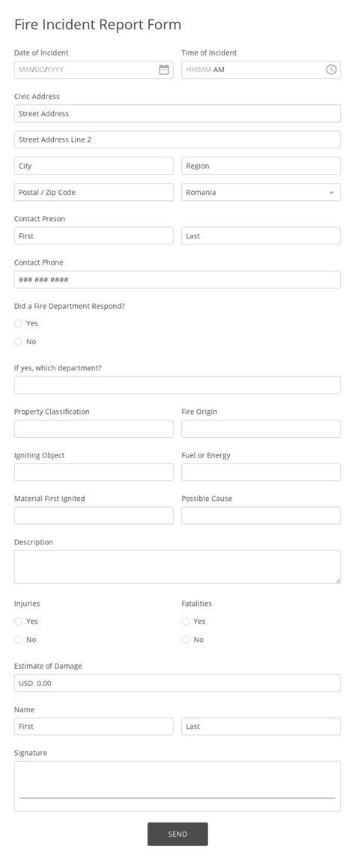Click the Description text area

click(x=177, y=567)
